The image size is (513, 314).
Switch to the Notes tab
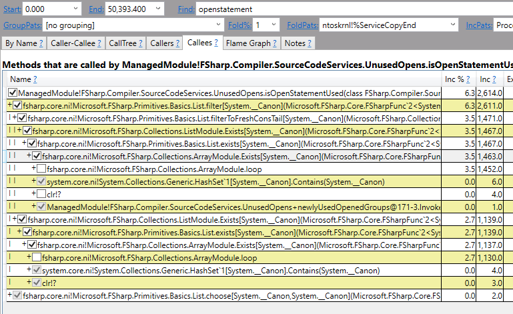pyautogui.click(x=298, y=43)
